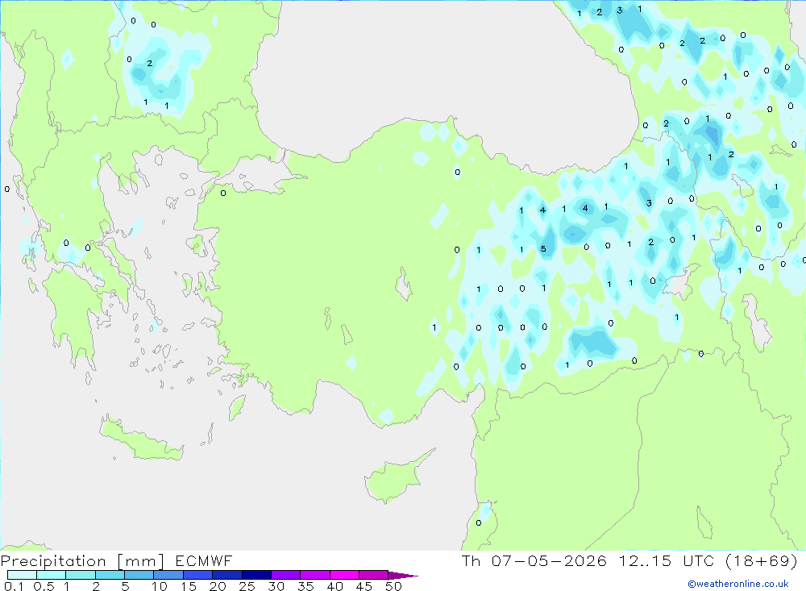This screenshot has width=806, height=591.
Task: Click the 30–35 mm violet legend swatch
Action: click(286, 575)
